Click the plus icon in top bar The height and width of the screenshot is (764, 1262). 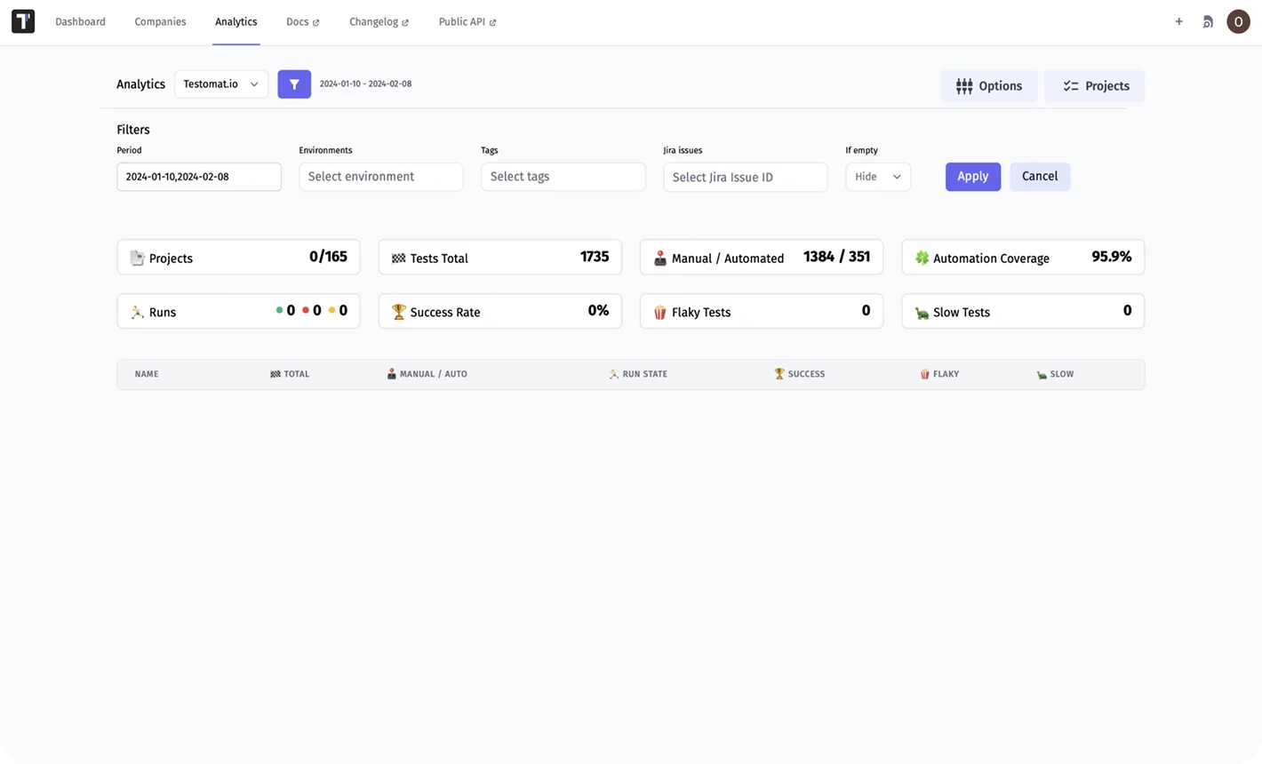coord(1178,22)
